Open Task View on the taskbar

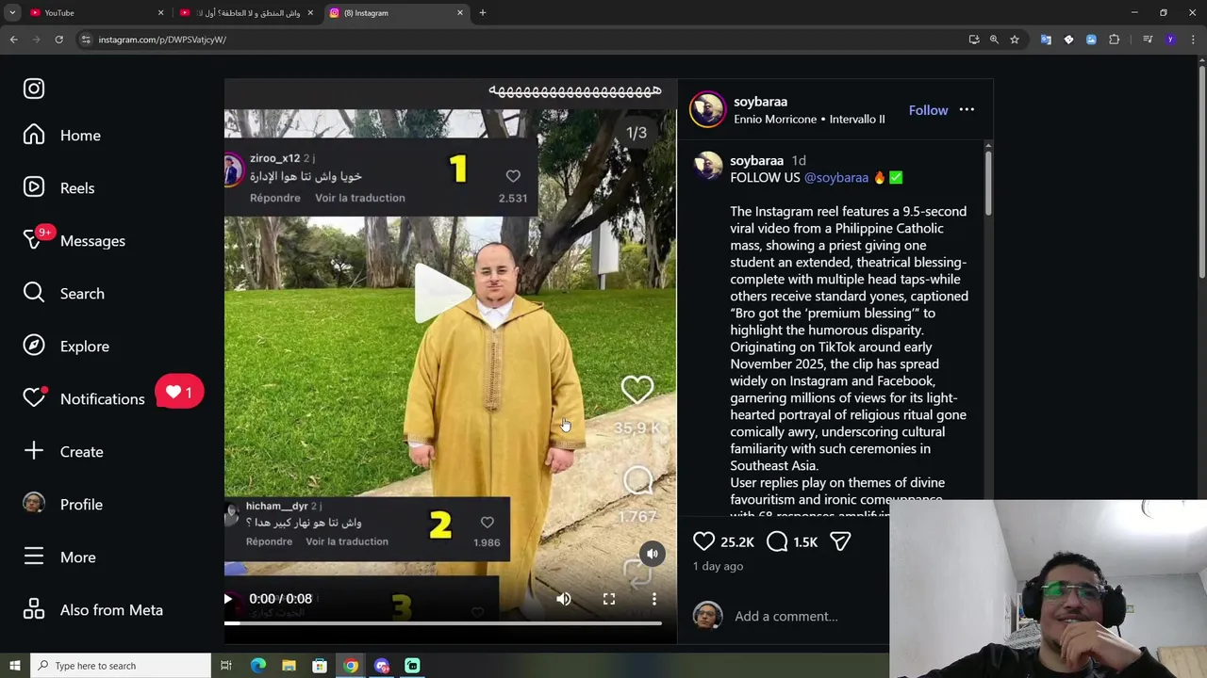coord(226,666)
